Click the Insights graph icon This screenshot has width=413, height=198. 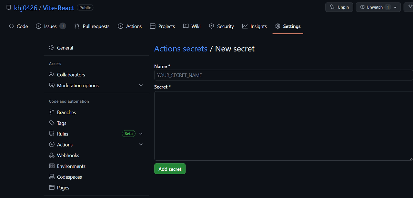pyautogui.click(x=245, y=26)
